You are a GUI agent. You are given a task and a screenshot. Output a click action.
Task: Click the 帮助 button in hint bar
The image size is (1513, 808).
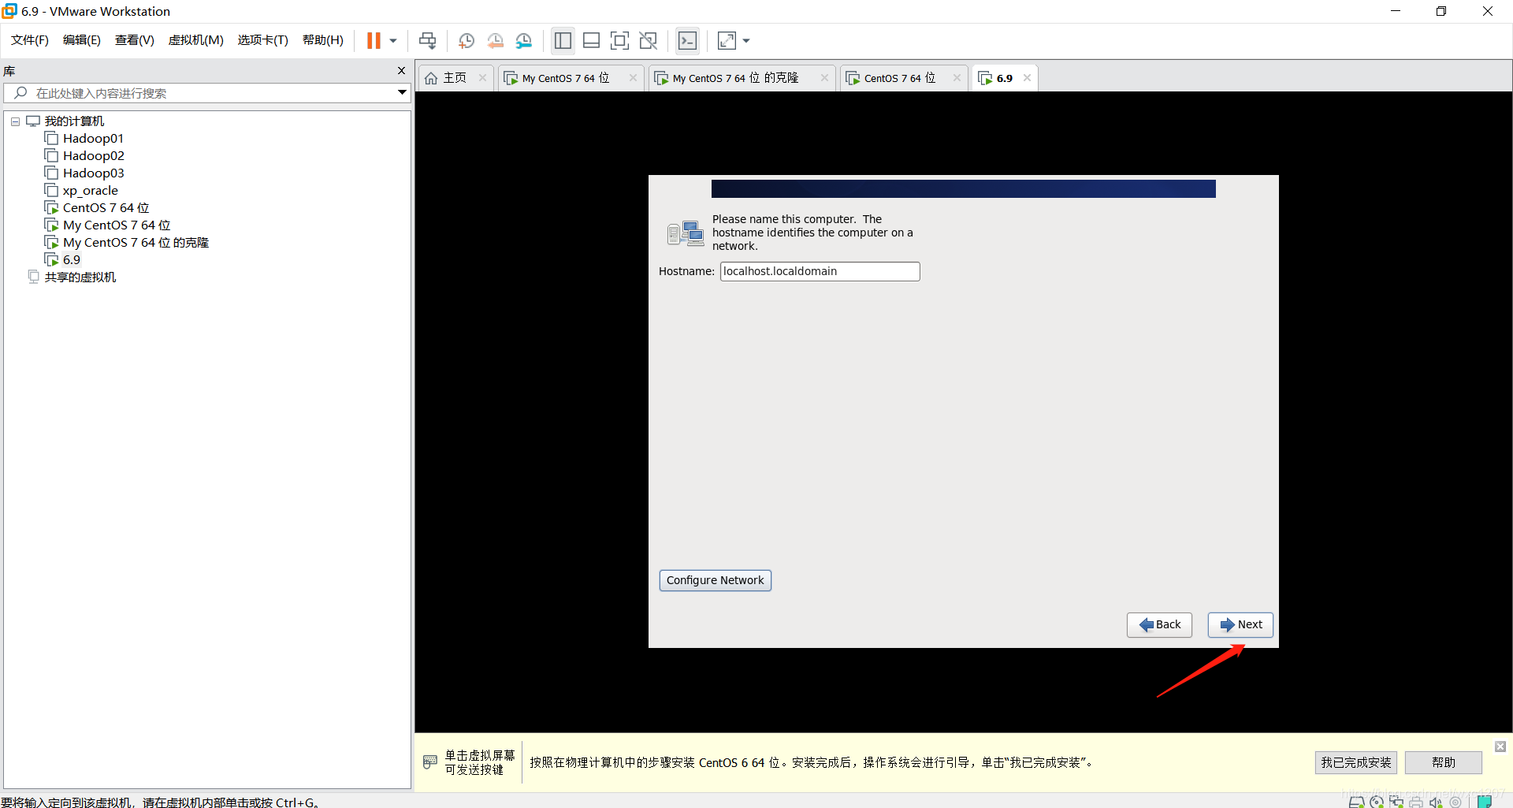pos(1444,762)
